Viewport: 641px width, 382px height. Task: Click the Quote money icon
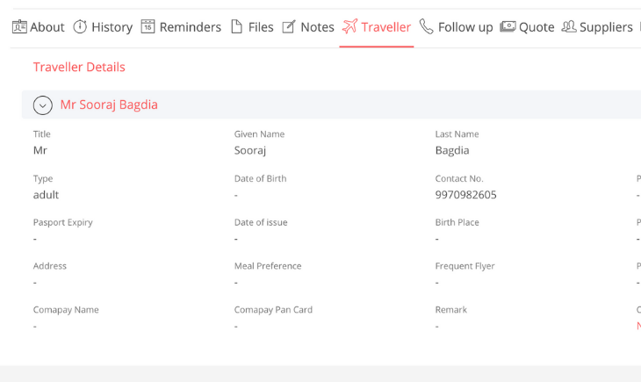tap(508, 26)
